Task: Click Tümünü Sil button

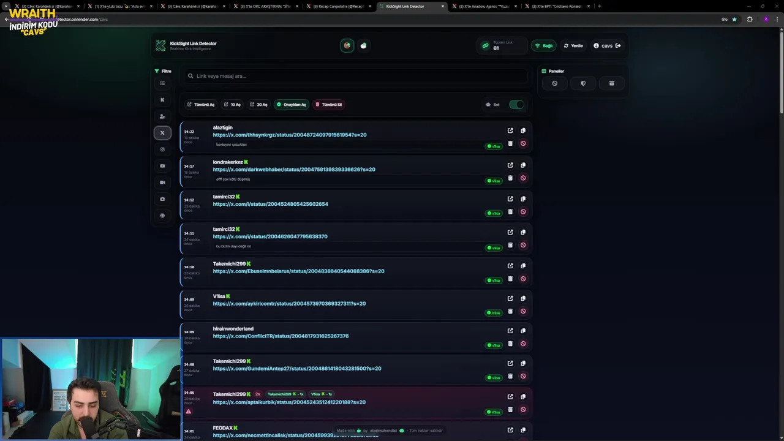Action: tap(329, 105)
